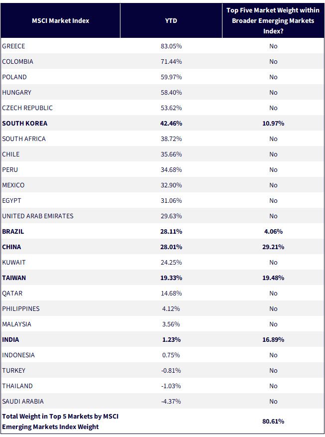The width and height of the screenshot is (325, 437).
Task: Click Taiwan's 19.33% YTD value
Action: [x=171, y=278]
